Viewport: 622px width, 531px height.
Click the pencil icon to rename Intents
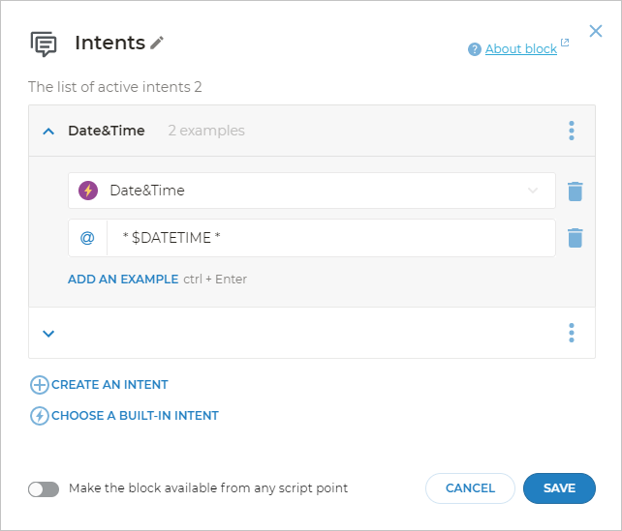158,43
